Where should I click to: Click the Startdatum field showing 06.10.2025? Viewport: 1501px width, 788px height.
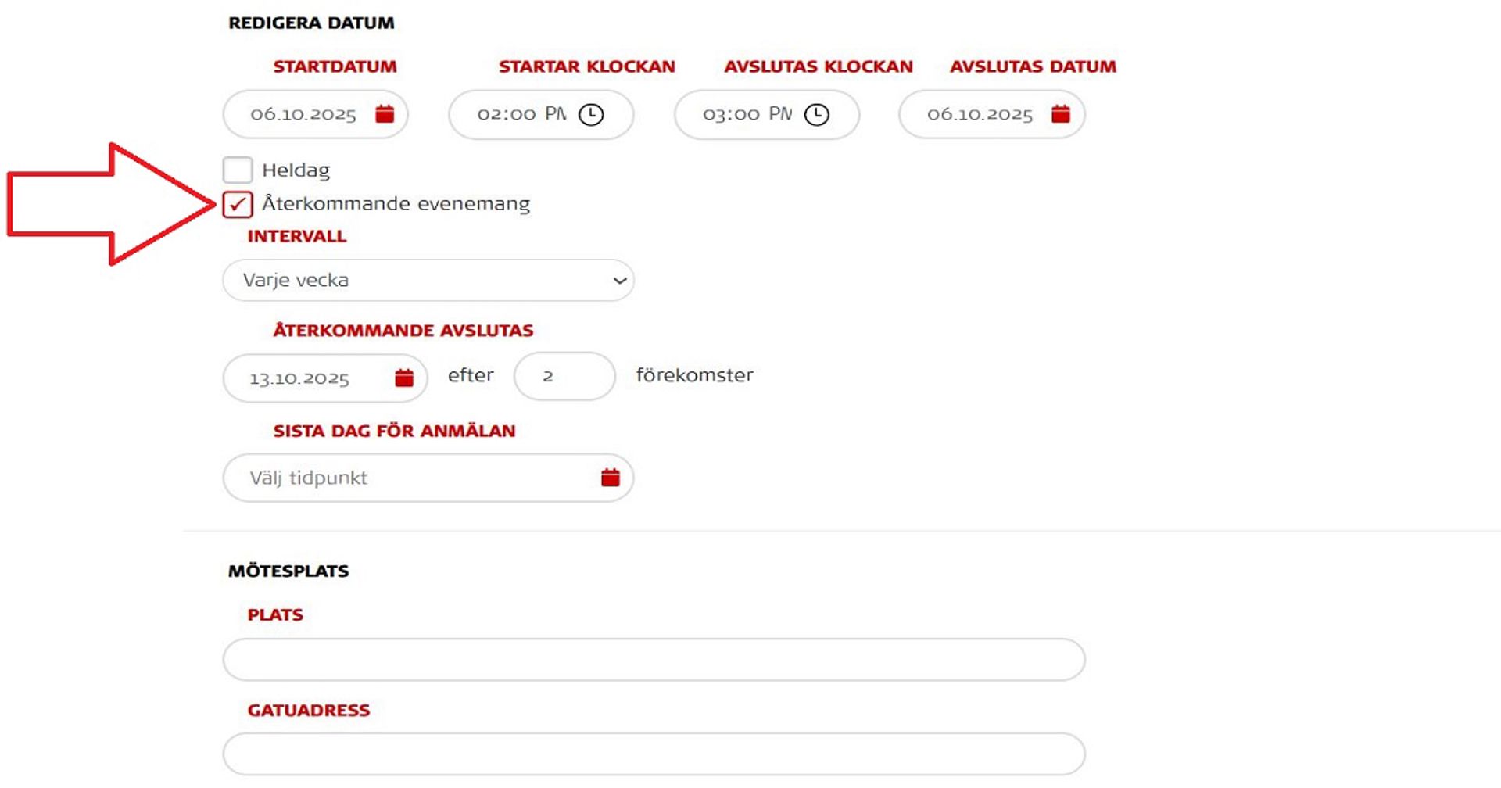[303, 115]
